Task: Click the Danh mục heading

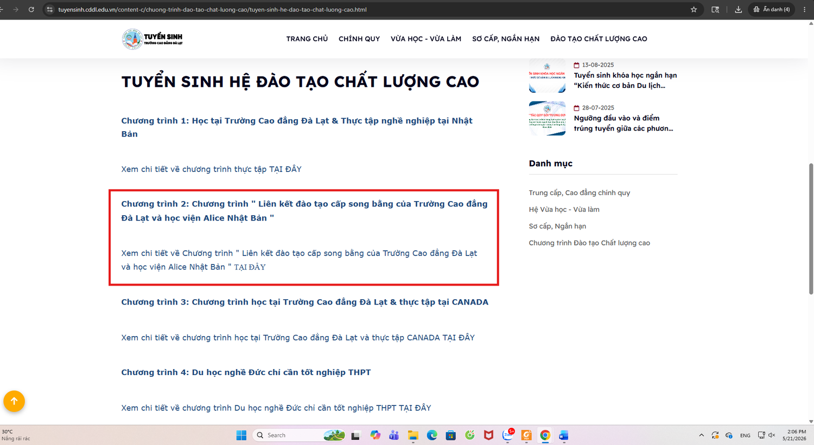Action: tap(551, 163)
